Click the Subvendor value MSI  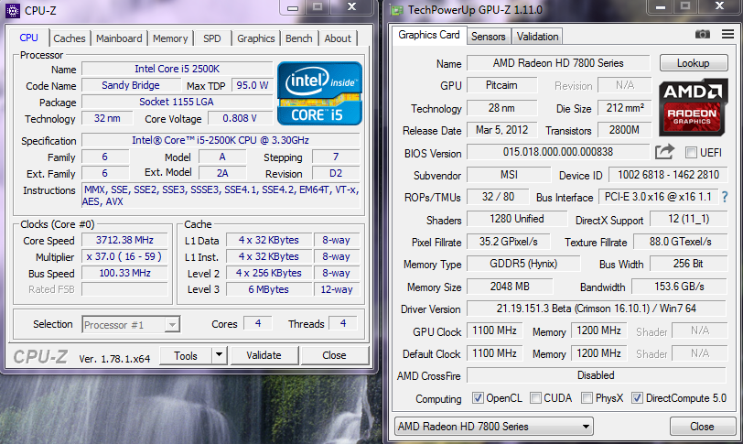509,175
